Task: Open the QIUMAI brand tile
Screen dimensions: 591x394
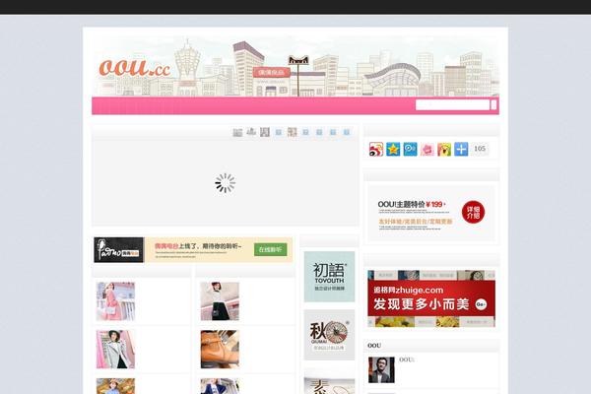Action: [x=329, y=335]
